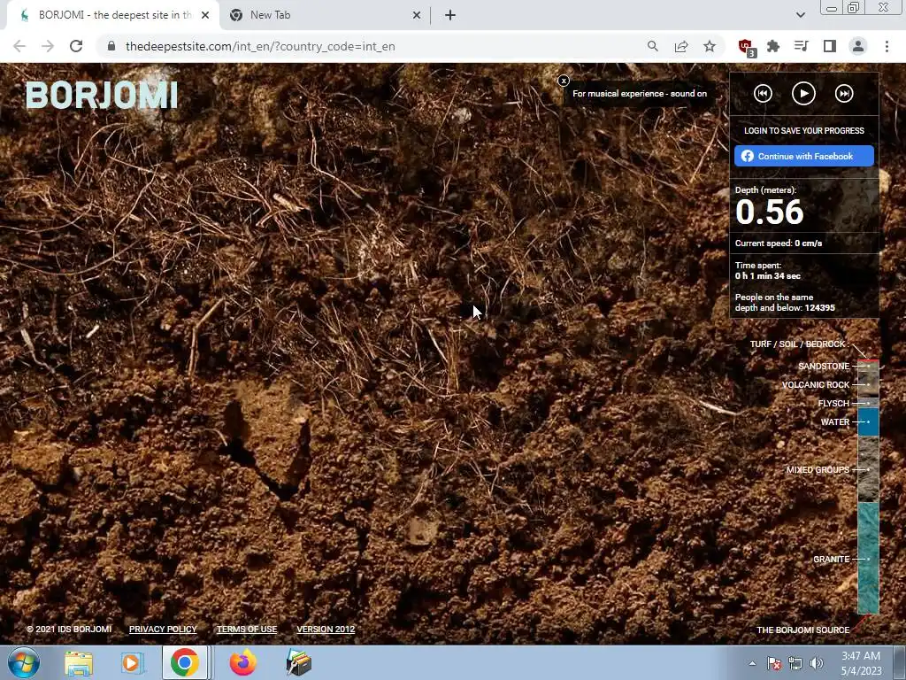Jump to The Borjomi Source

pyautogui.click(x=802, y=630)
